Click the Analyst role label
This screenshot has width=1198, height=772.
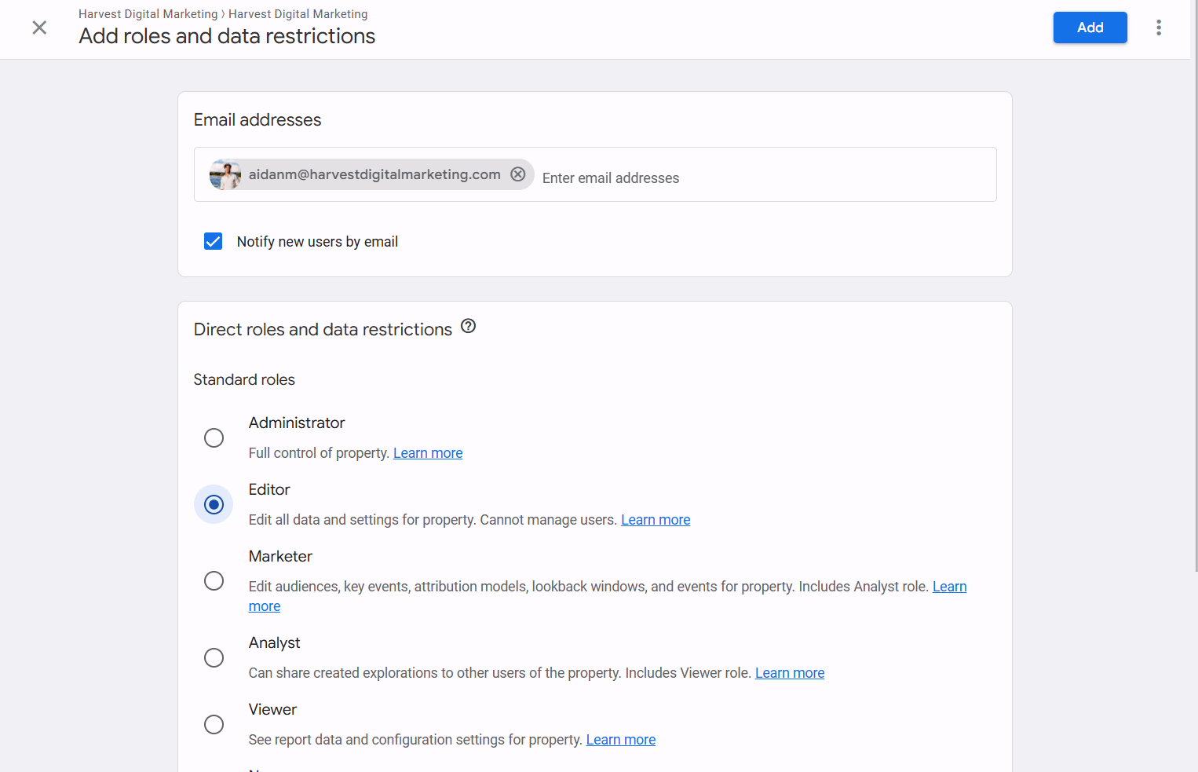[274, 642]
